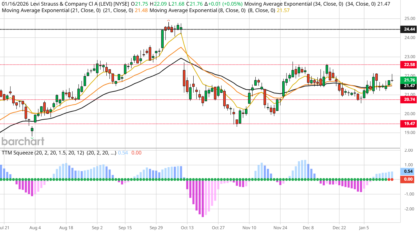Click the 25.00 price-axis tick
Viewport: 417px width, 232px height.
tap(410, 19)
